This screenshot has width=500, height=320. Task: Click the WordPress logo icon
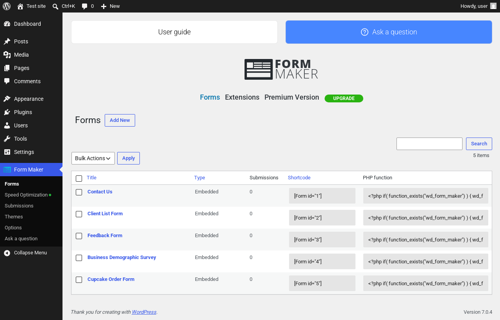7,6
